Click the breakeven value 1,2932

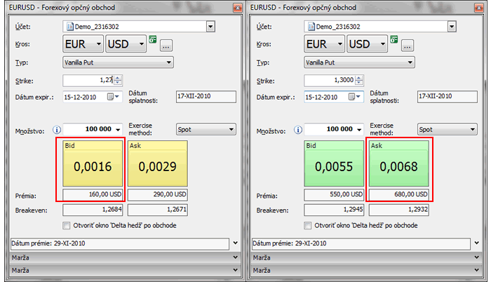[399, 210]
